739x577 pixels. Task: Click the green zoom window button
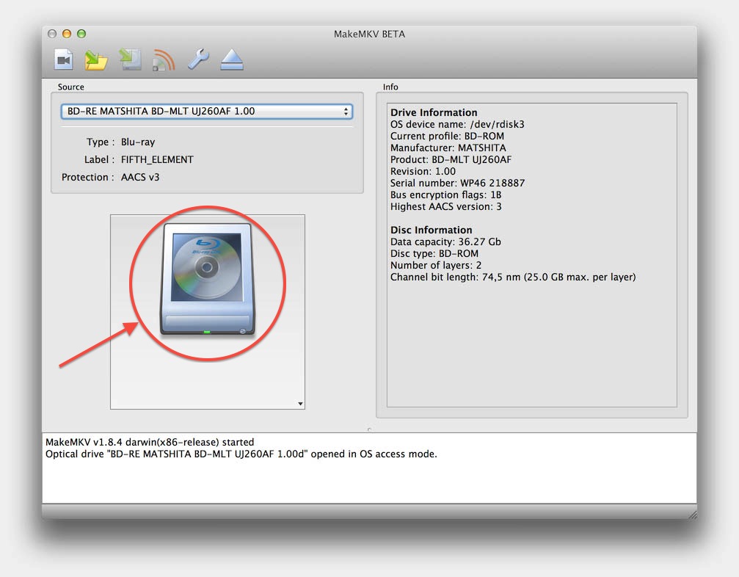[x=81, y=34]
